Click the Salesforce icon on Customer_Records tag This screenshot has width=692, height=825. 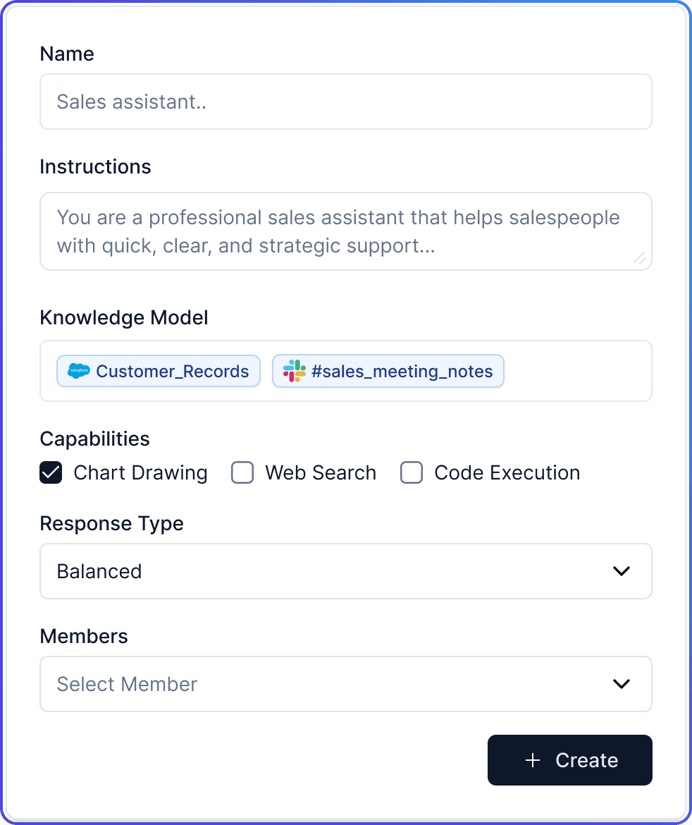click(78, 371)
